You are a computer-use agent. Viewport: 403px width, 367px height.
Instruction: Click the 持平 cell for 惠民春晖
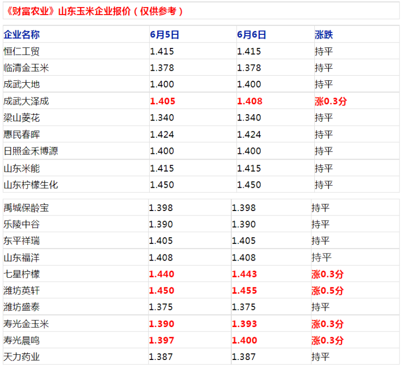324,134
